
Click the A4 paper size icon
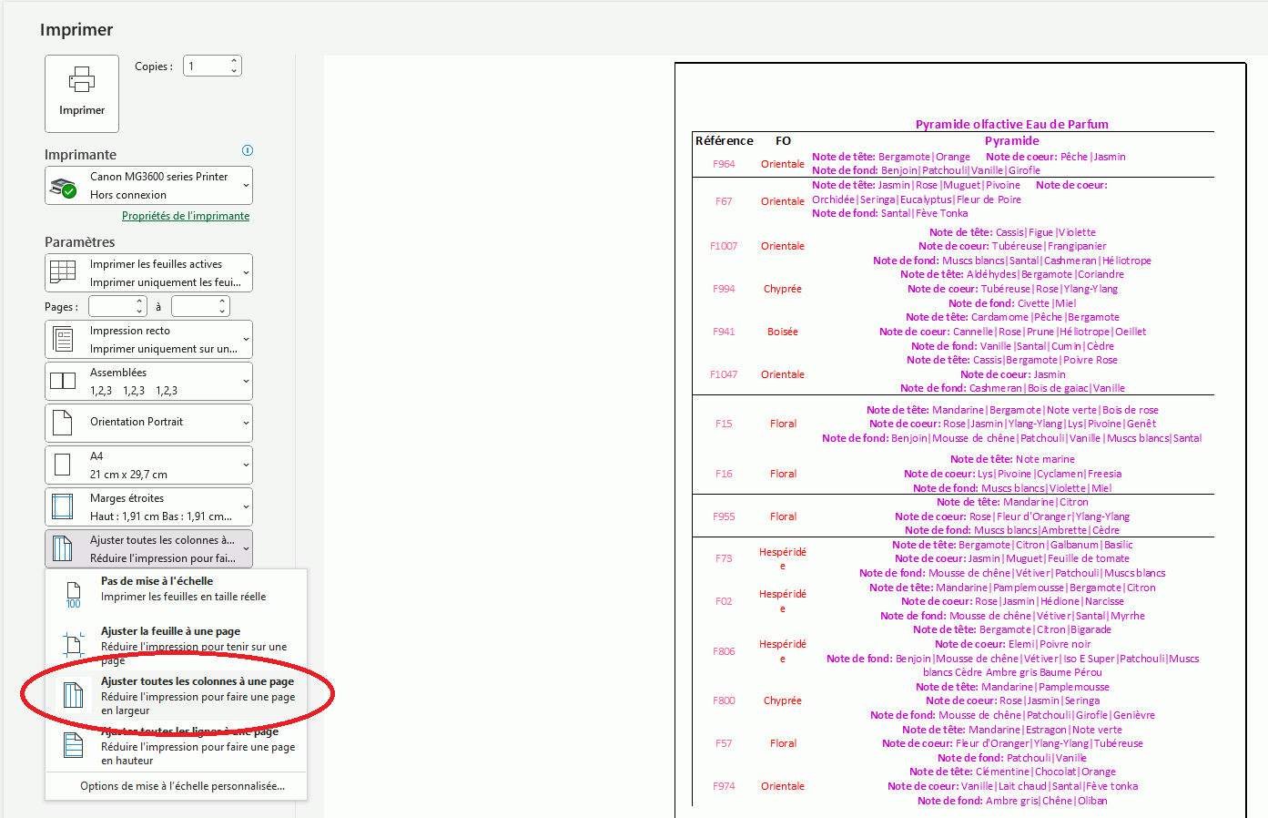pyautogui.click(x=63, y=465)
